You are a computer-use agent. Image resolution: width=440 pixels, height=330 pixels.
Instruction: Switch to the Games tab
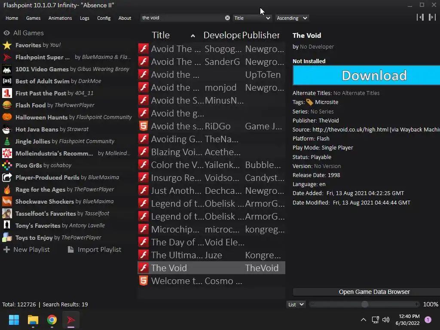click(x=33, y=18)
